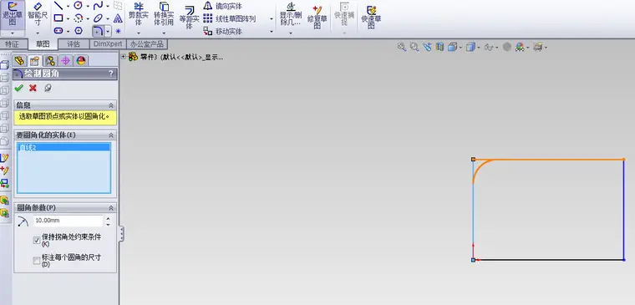Open dropdown under Display/Delete Relations
Image resolution: width=635 pixels, height=305 pixels.
point(291,33)
